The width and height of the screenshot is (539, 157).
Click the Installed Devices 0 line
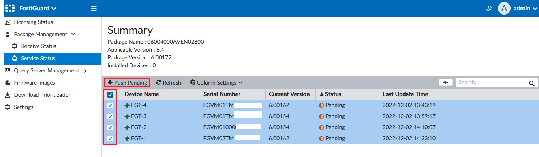coord(131,65)
